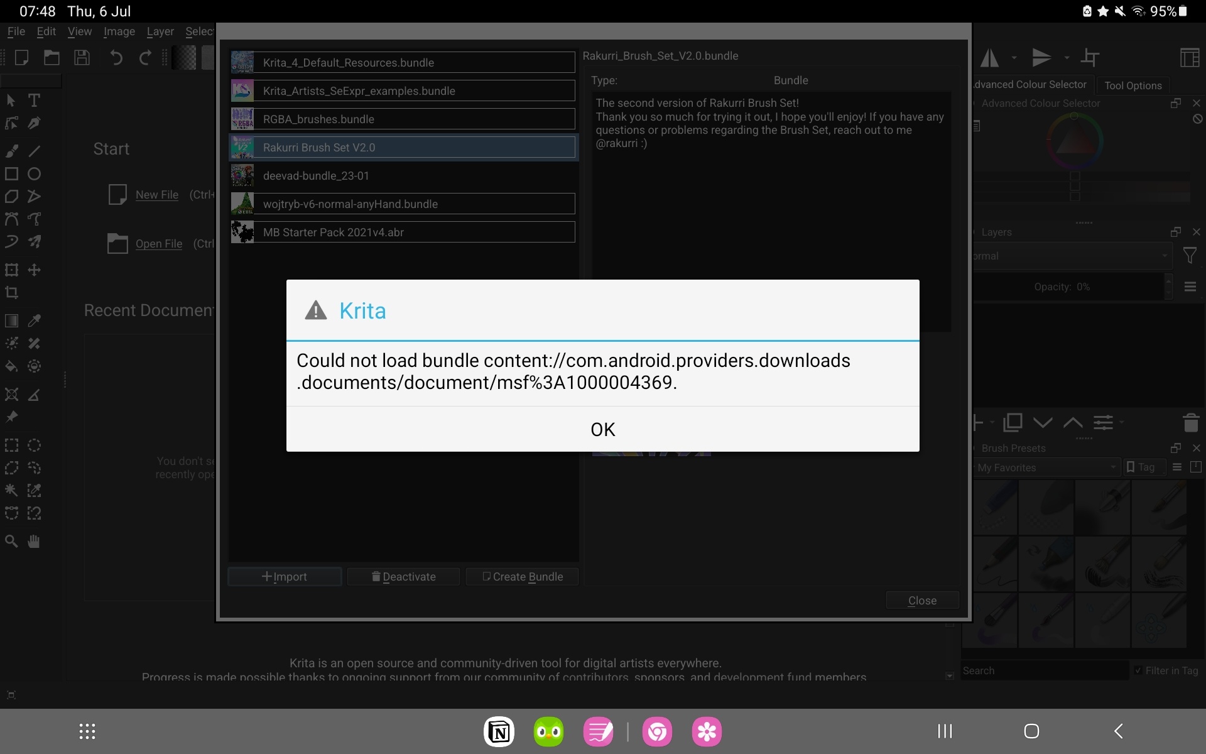Select the Ellipse shape tool
The width and height of the screenshot is (1206, 754).
[35, 173]
